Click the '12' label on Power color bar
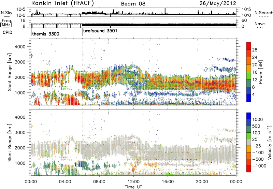This screenshot has width=273, height=189. 255,80
